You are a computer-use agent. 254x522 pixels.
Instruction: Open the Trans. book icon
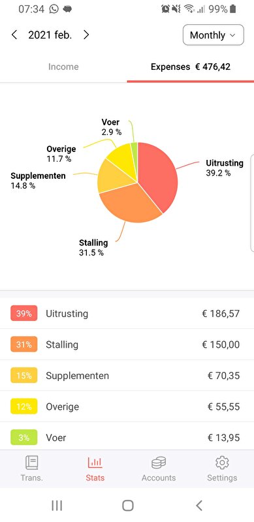(x=31, y=463)
